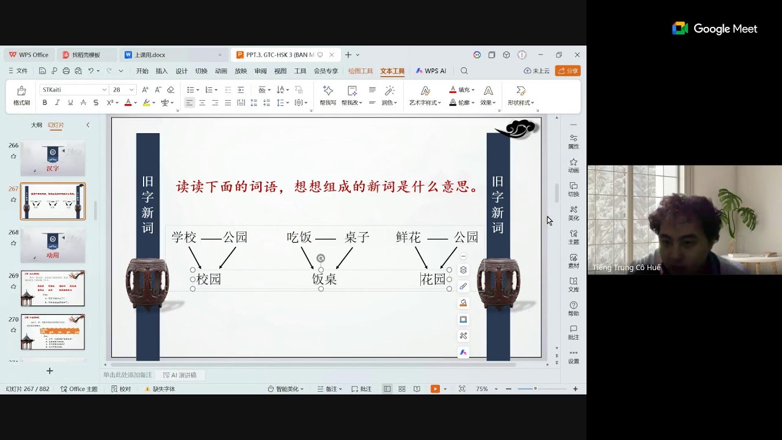The width and height of the screenshot is (782, 440).
Task: Switch to the 动画 ribbon tab
Action: (221, 71)
